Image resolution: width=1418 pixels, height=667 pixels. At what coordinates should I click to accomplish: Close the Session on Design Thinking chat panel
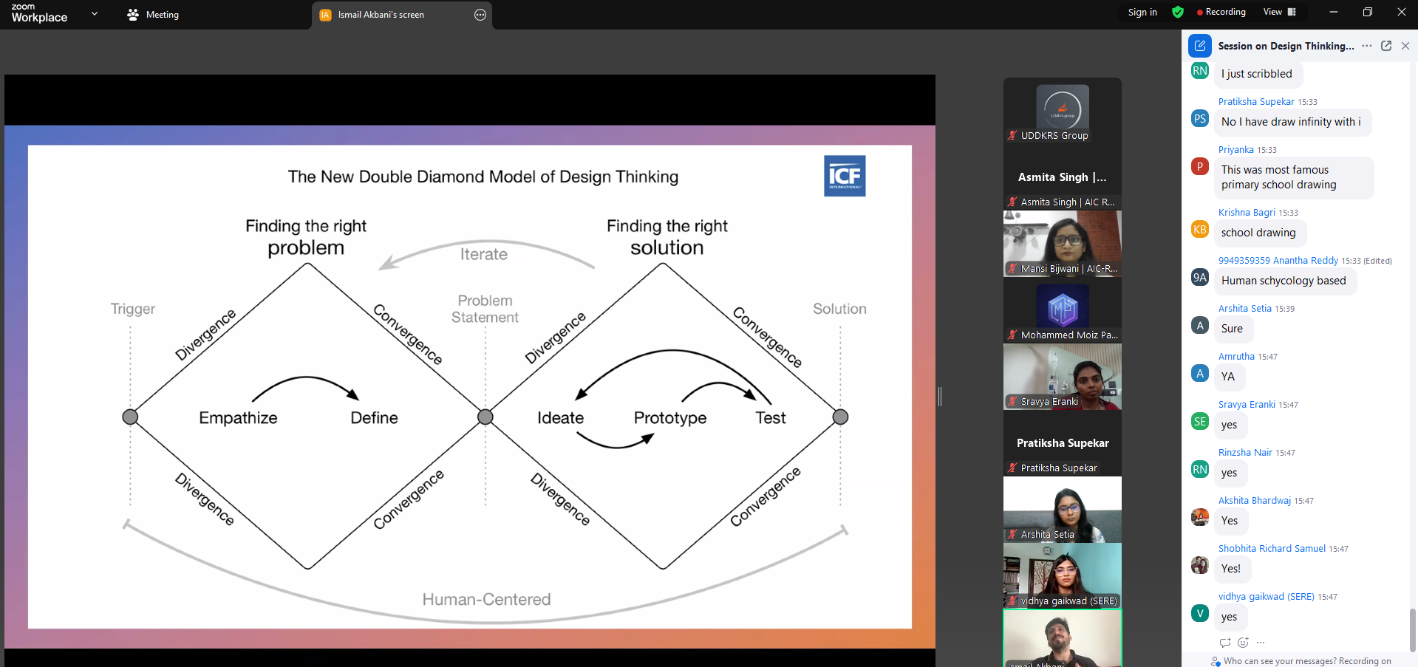pos(1405,46)
